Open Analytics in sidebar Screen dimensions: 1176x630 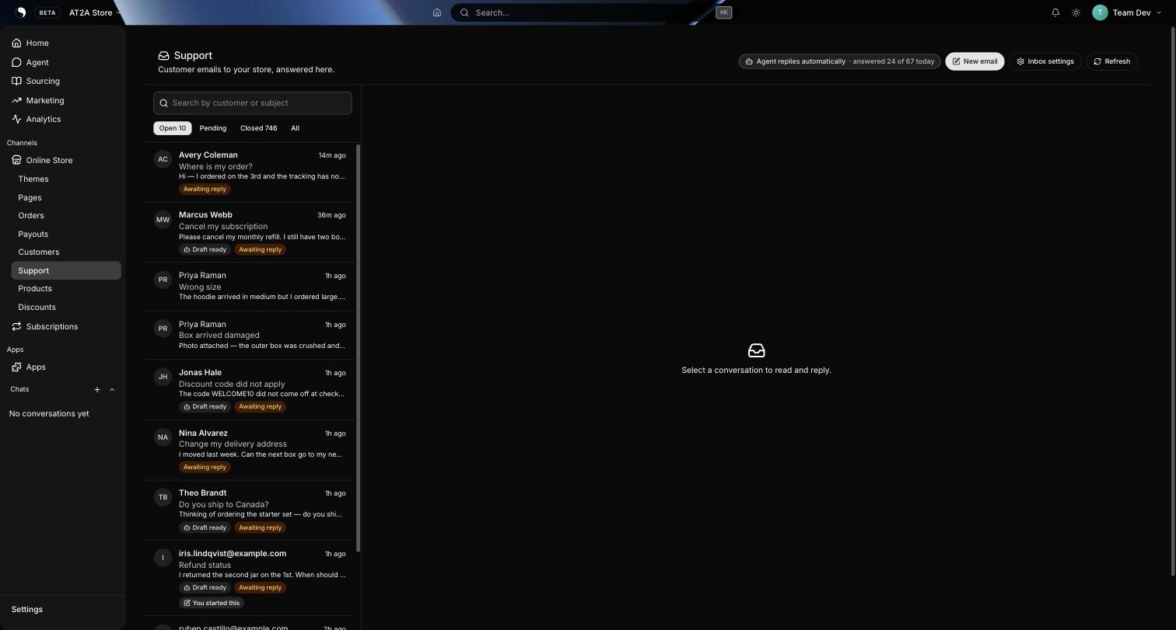point(66,119)
